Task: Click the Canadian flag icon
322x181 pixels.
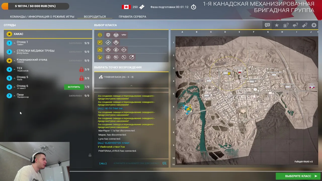Action: click(x=126, y=7)
